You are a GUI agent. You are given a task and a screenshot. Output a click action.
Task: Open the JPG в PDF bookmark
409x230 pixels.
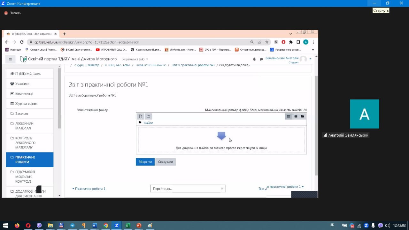point(215,50)
